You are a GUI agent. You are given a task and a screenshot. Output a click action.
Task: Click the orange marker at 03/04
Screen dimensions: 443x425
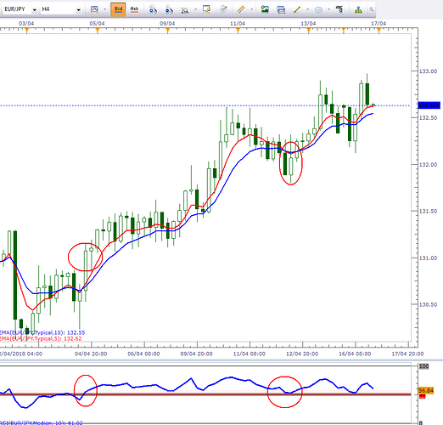27,31
